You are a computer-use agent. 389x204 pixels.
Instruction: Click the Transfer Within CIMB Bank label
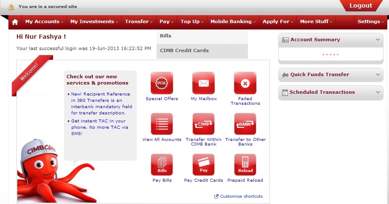(203, 142)
